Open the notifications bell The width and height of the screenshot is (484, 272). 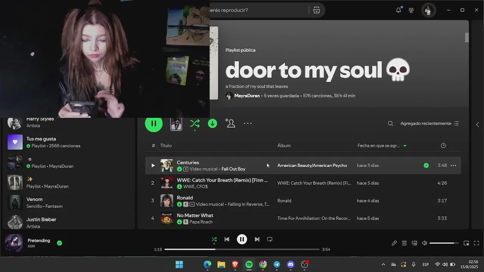click(x=398, y=10)
